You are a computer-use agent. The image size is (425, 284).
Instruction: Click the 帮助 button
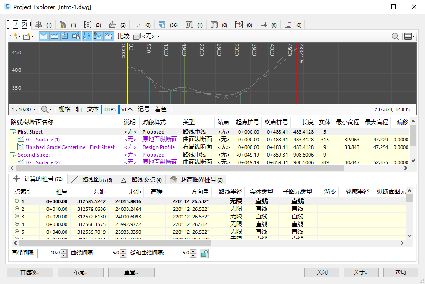401,272
